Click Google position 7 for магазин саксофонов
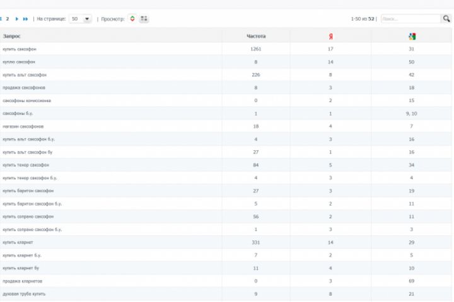 click(x=411, y=126)
